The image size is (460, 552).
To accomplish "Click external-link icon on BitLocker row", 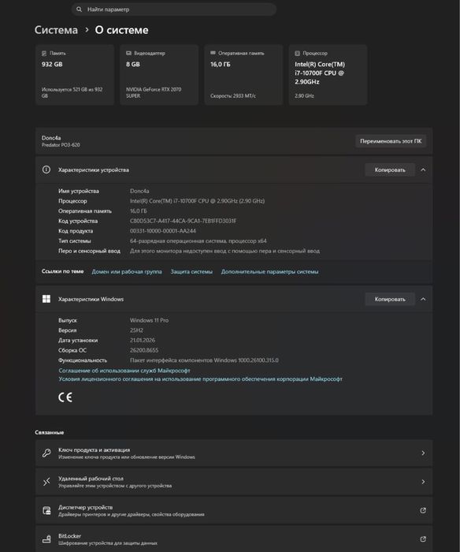I will (423, 539).
